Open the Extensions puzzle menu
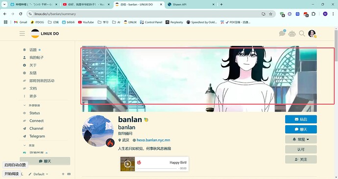Image resolution: width=338 pixels, height=179 pixels. (314, 14)
